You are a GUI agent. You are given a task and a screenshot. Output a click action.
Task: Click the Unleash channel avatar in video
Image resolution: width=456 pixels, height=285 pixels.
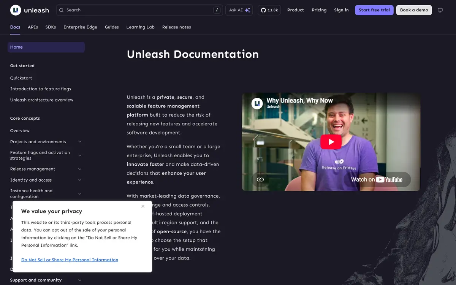coord(257,103)
